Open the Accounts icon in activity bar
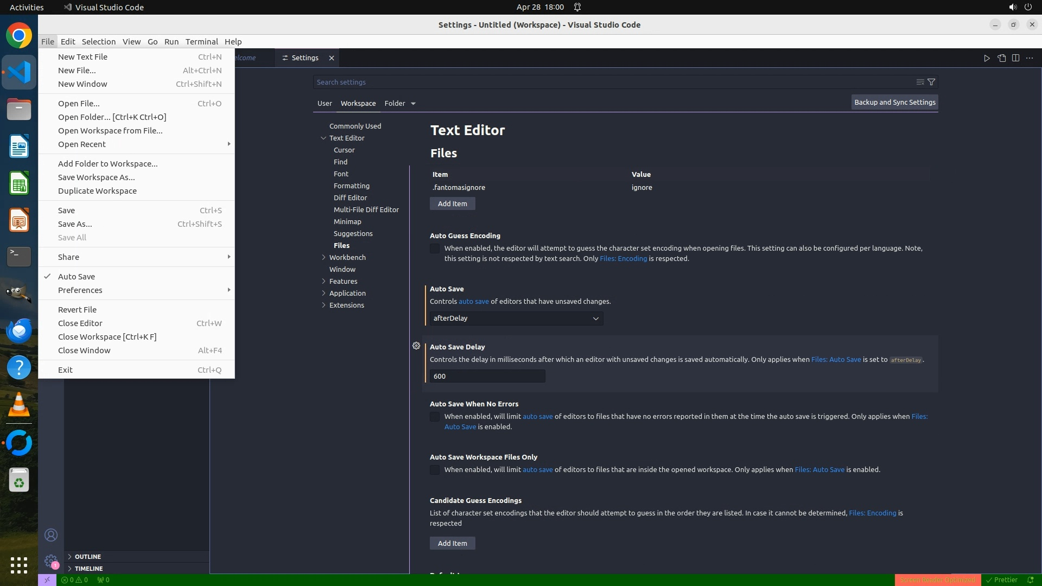The width and height of the screenshot is (1042, 586). tap(51, 535)
